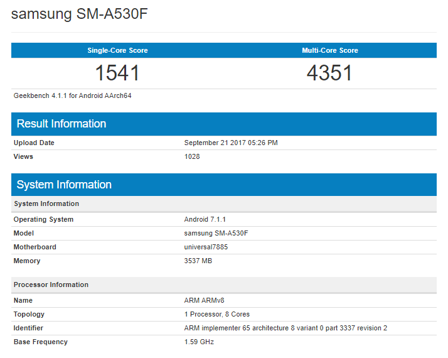Click the model value samsung SM-A530F in table
This screenshot has height=358, width=448.
pyautogui.click(x=217, y=233)
